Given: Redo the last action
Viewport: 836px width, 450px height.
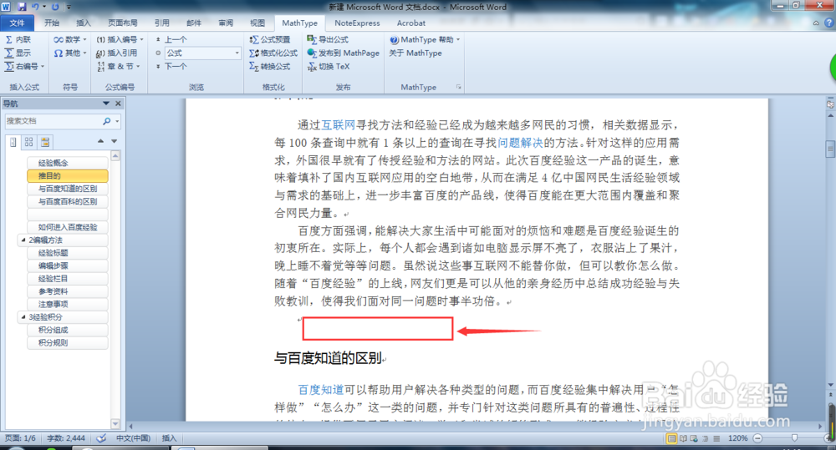Looking at the screenshot, I should coord(55,7).
